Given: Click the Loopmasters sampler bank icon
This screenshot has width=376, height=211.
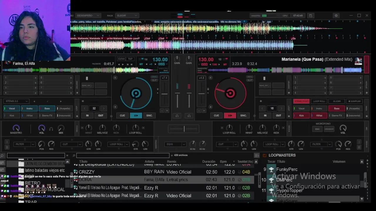Looking at the screenshot, I should [264, 155].
